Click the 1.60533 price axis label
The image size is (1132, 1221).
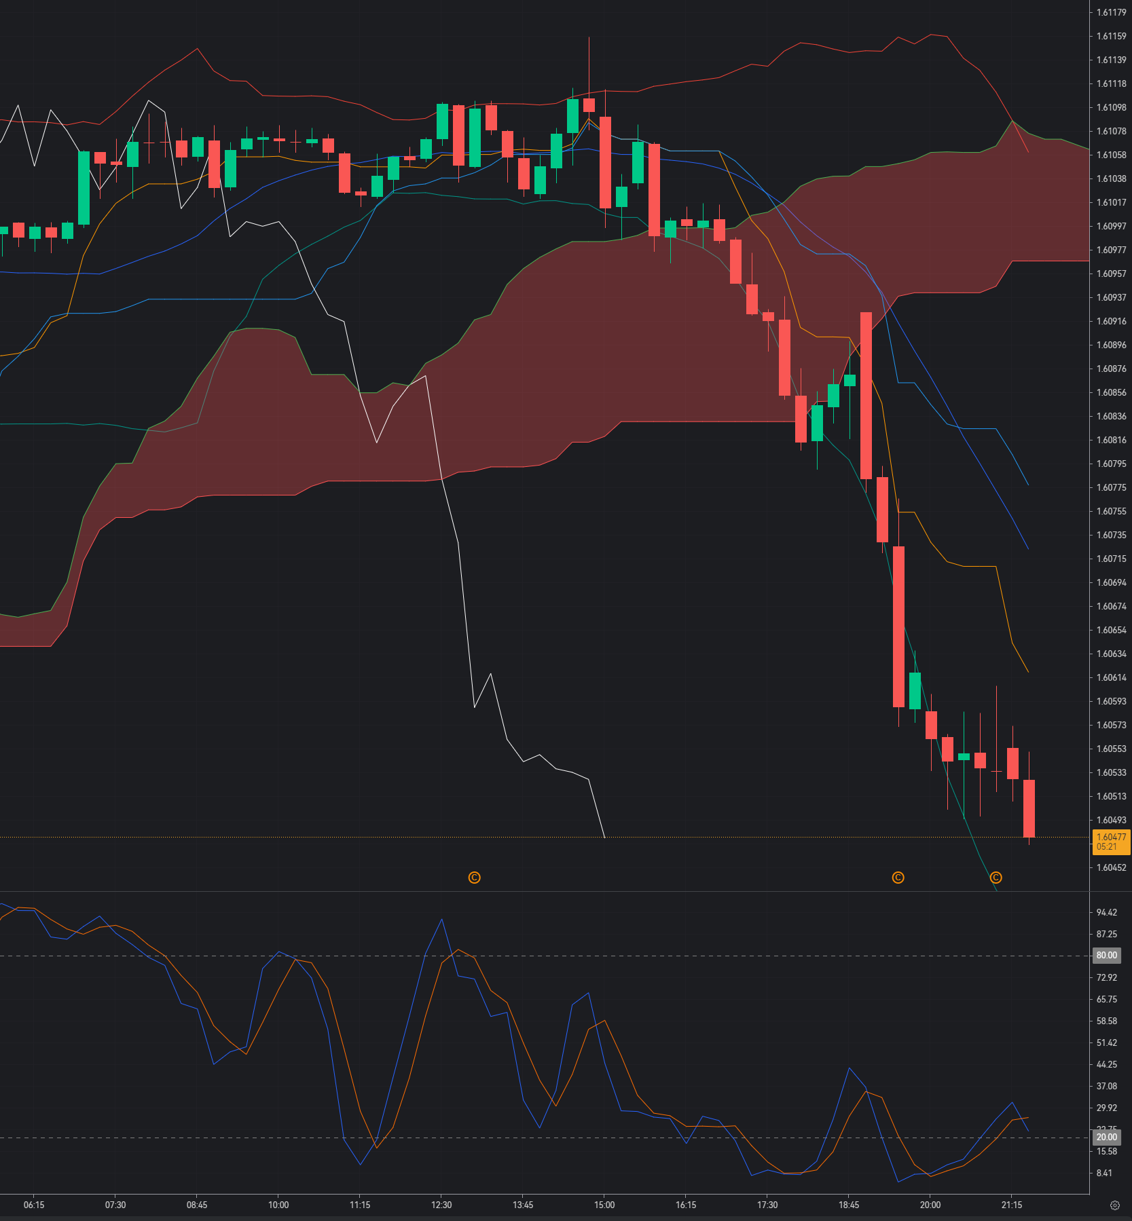click(1111, 772)
